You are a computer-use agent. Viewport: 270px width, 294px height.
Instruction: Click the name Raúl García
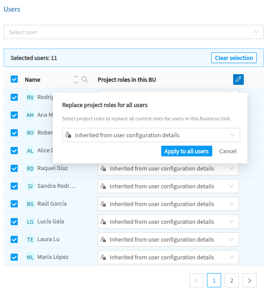tap(52, 204)
